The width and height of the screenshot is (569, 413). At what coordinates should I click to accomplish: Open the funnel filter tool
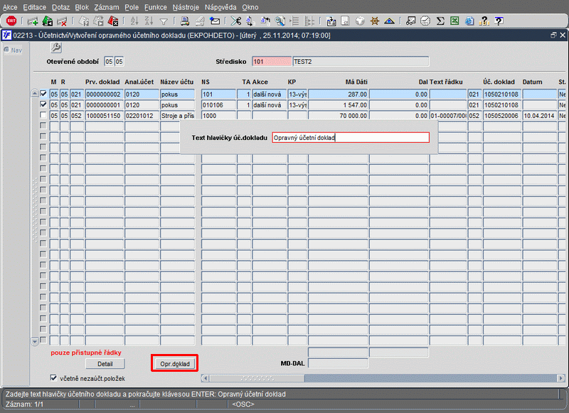coord(164,22)
